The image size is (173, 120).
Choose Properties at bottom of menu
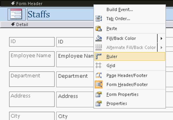pyautogui.click(x=117, y=103)
